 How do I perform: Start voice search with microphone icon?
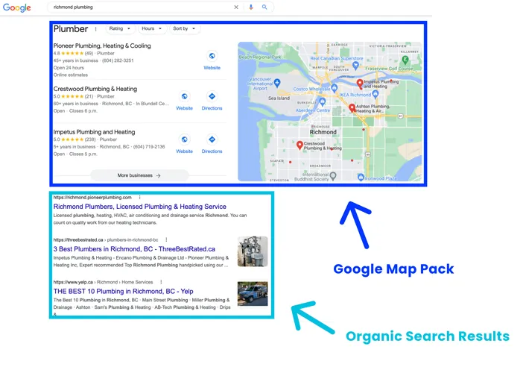pyautogui.click(x=251, y=7)
